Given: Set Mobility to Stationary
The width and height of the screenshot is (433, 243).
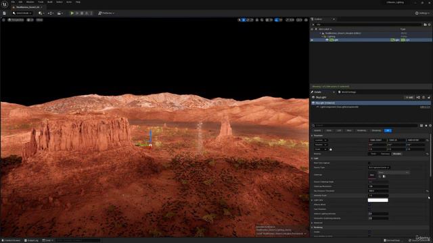Looking at the screenshot, I should pos(385,154).
